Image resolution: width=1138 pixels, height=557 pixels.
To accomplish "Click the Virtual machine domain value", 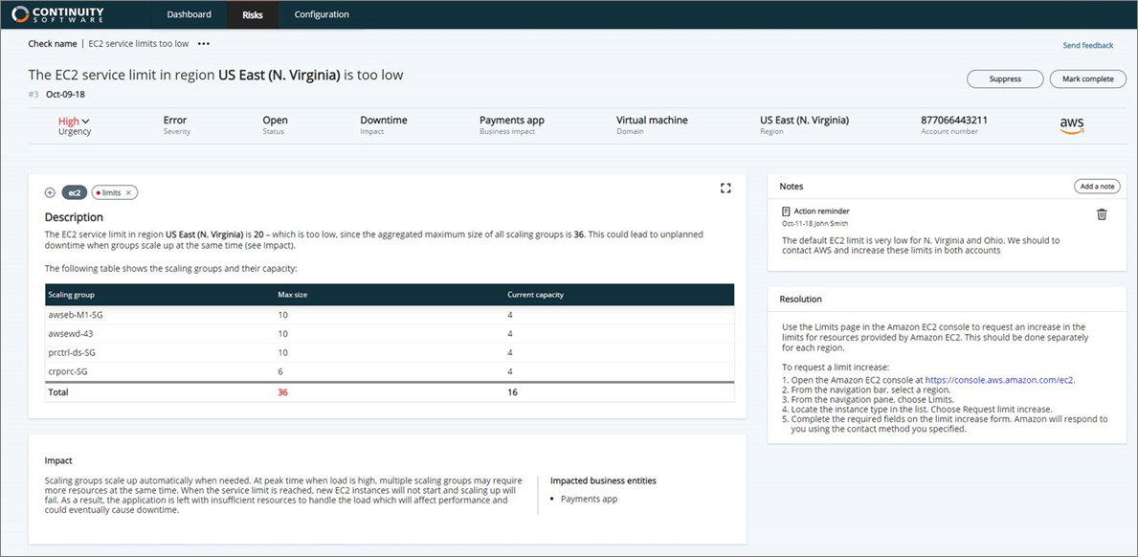I will 652,120.
